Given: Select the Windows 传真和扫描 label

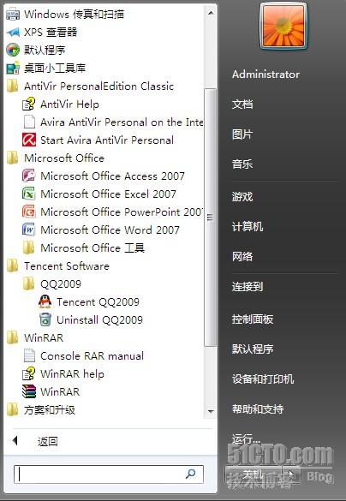Looking at the screenshot, I should 75,15.
